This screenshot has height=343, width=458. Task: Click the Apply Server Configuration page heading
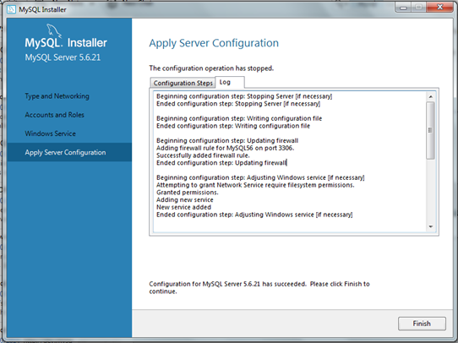[214, 43]
